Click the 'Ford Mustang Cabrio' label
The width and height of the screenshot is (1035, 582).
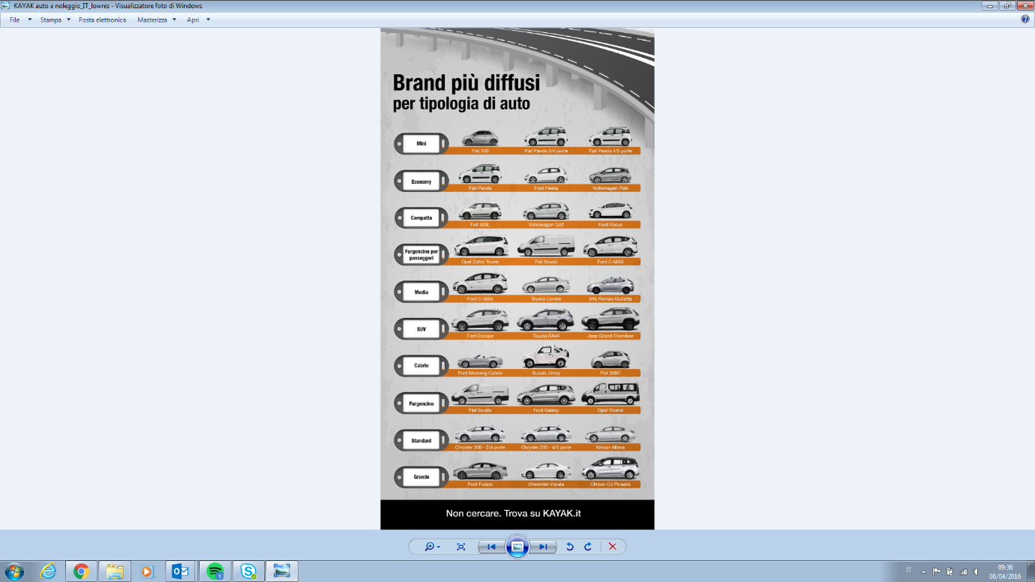(x=480, y=373)
